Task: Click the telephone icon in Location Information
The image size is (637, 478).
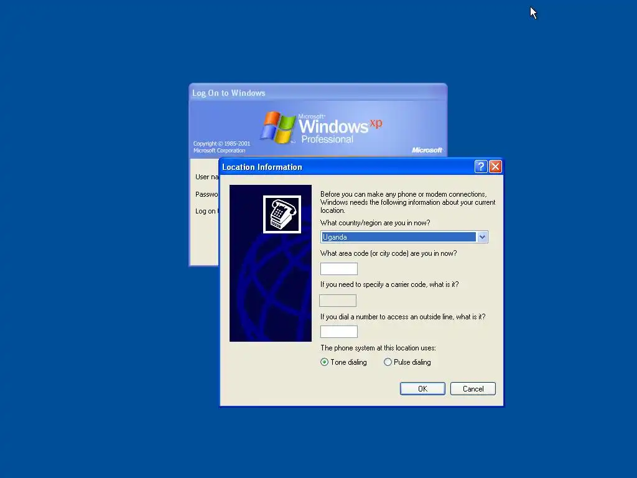Action: (x=282, y=214)
